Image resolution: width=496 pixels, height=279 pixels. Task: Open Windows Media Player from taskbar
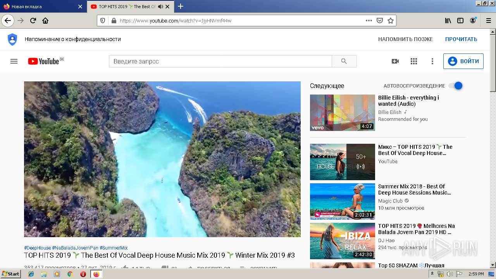pyautogui.click(x=57, y=274)
